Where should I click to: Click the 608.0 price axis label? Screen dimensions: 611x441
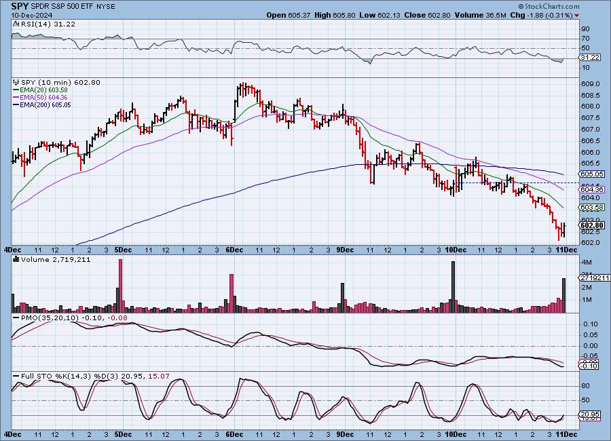[590, 107]
